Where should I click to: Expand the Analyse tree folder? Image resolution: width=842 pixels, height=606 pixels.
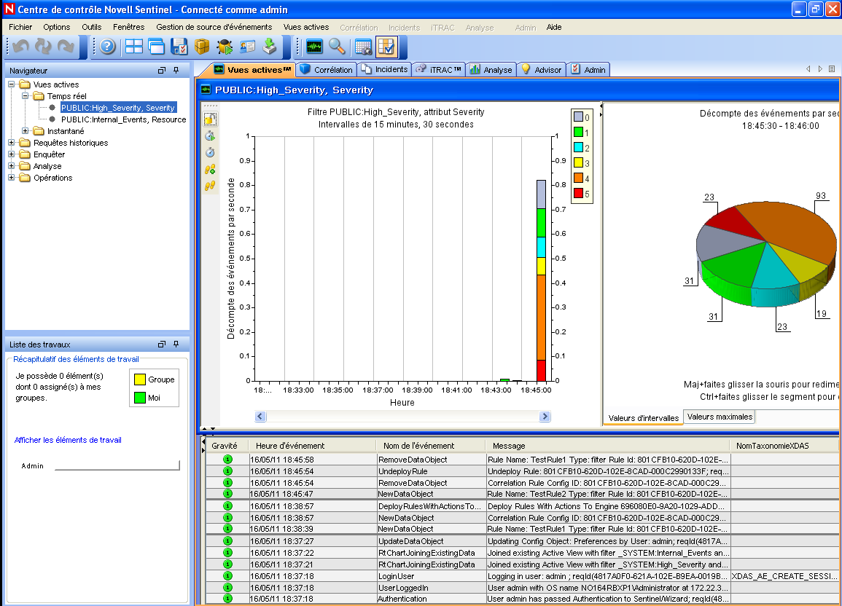pos(11,166)
